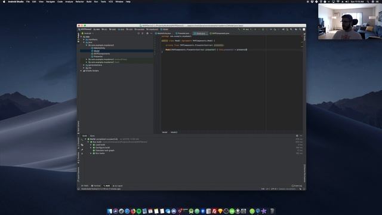Click the Search Everywhere magnifier icon in toolbar
Image resolution: width=382 pixels, height=215 pixels.
[300, 29]
